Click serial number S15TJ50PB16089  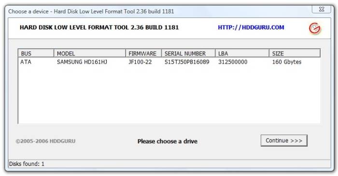187,62
